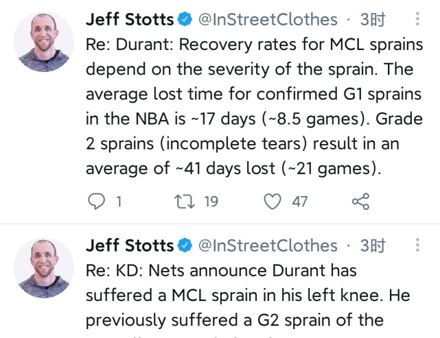Viewport: 440px width, 338px height.
Task: Click the verified badge on the Re: KD tweet
Action: point(185,245)
